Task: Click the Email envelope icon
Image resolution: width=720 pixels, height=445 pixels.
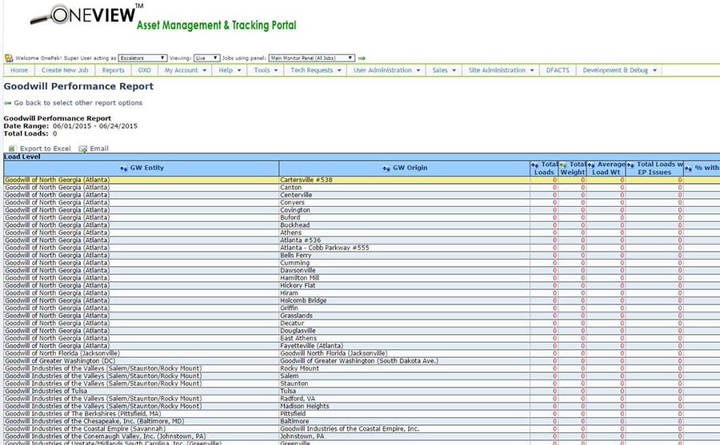Action: (82, 149)
